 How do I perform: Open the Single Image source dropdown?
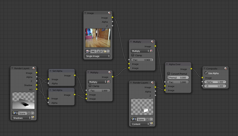pyautogui.click(x=98, y=56)
